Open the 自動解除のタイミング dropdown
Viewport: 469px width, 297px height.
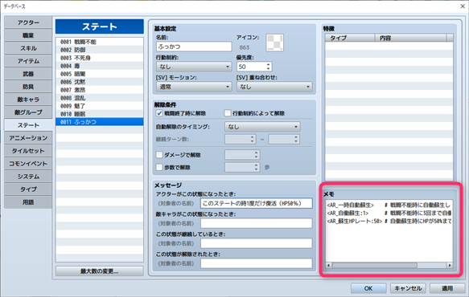262,127
